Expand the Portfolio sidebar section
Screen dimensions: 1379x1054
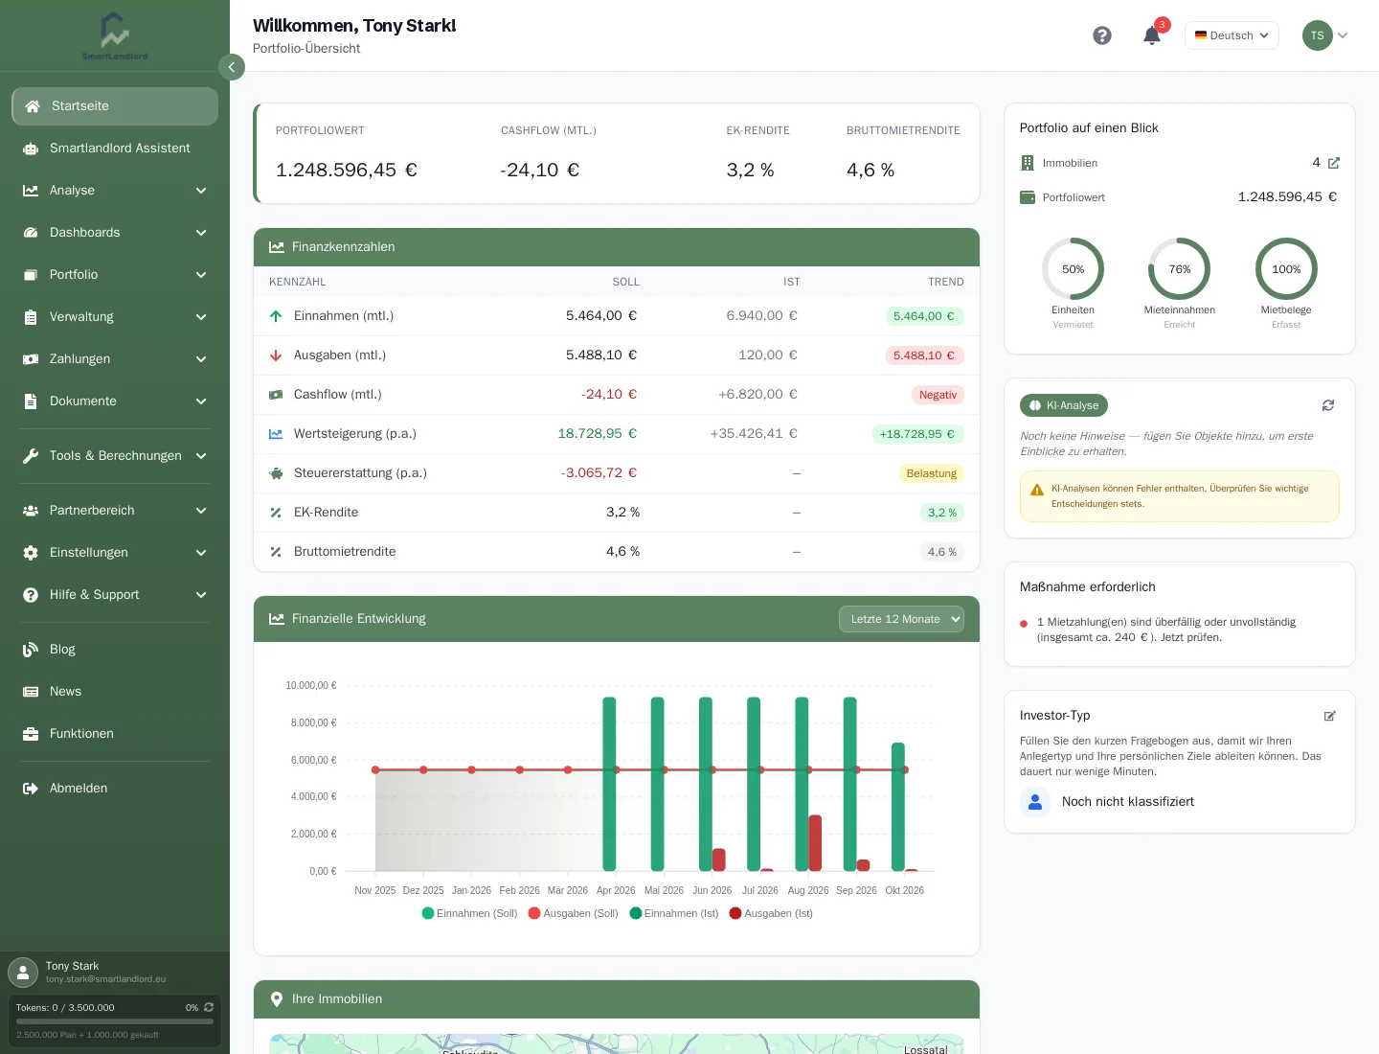[115, 275]
